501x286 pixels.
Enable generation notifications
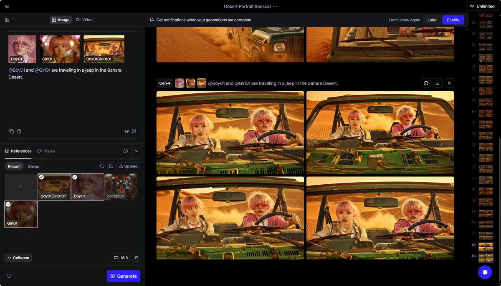tap(453, 20)
